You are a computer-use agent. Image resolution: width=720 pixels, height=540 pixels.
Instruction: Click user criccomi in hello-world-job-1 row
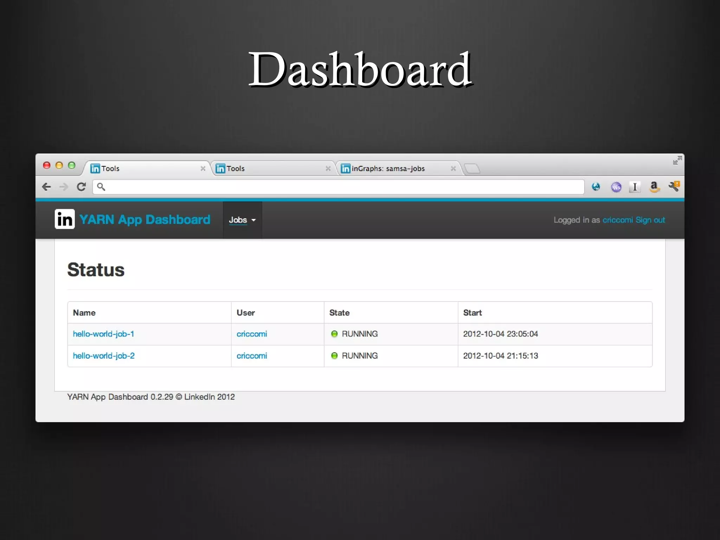point(252,334)
